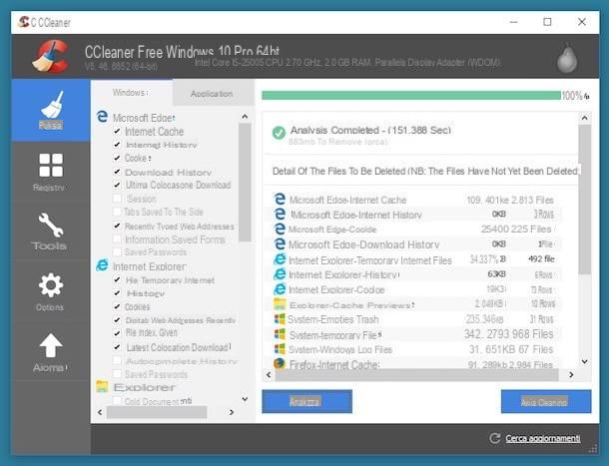Enable the Session checkbox under Microsoft Edge
The height and width of the screenshot is (466, 609).
point(117,199)
